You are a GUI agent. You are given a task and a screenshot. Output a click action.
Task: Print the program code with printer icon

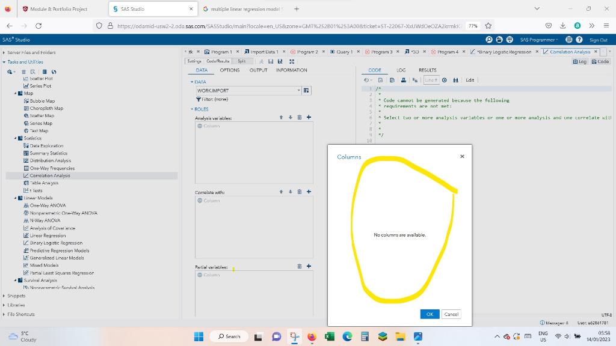(x=404, y=80)
